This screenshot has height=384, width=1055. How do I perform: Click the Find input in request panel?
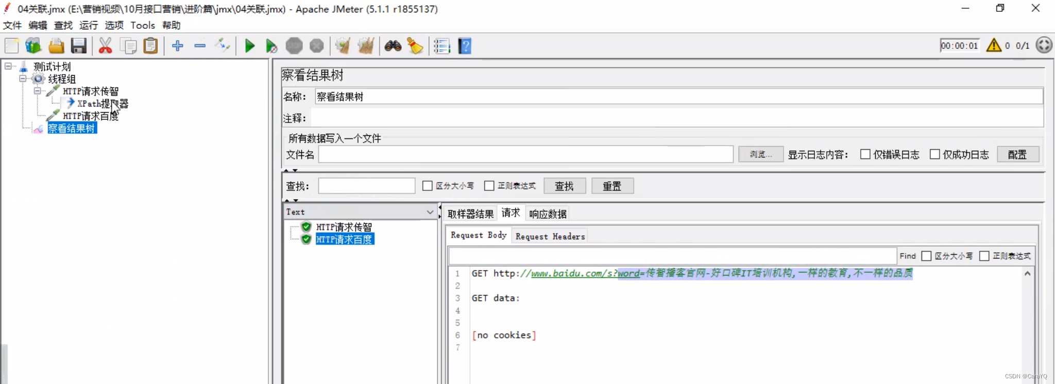click(672, 256)
